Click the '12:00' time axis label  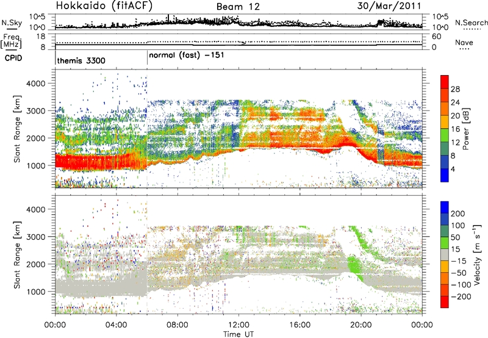(x=239, y=325)
